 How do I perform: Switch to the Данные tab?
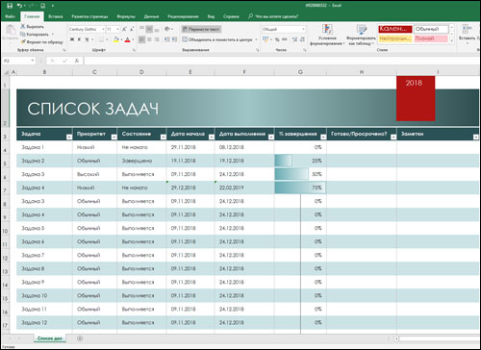pos(151,16)
